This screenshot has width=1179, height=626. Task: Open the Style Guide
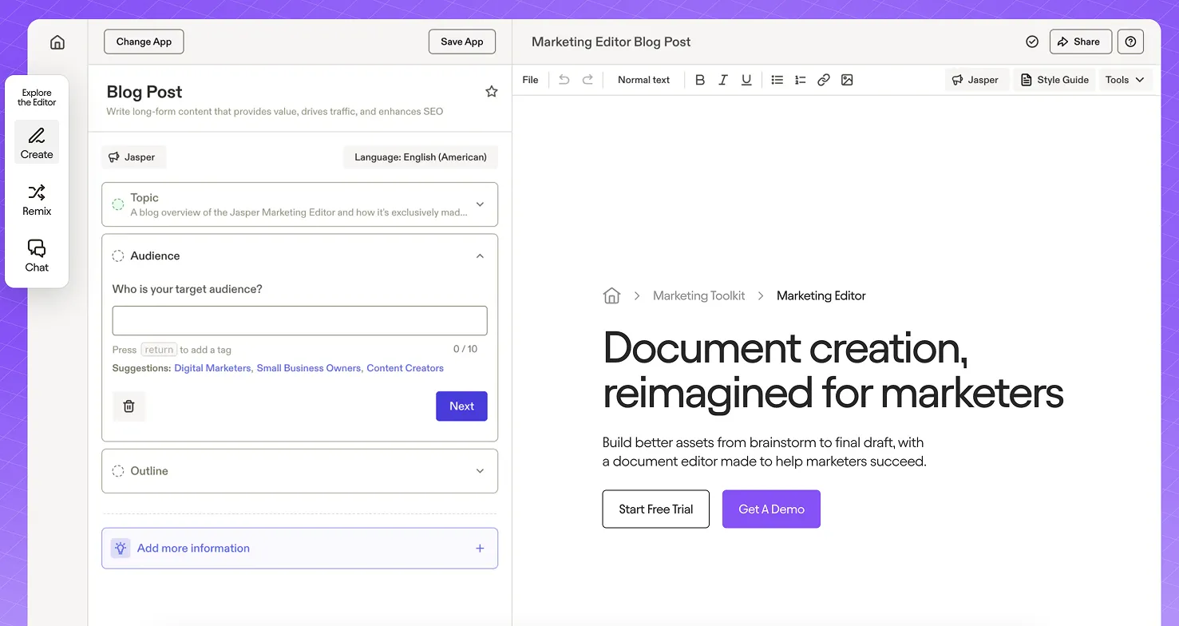click(1054, 80)
